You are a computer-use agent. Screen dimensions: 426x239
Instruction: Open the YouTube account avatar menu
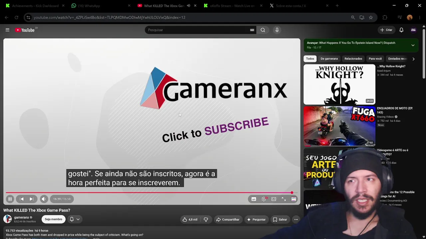tap(413, 30)
